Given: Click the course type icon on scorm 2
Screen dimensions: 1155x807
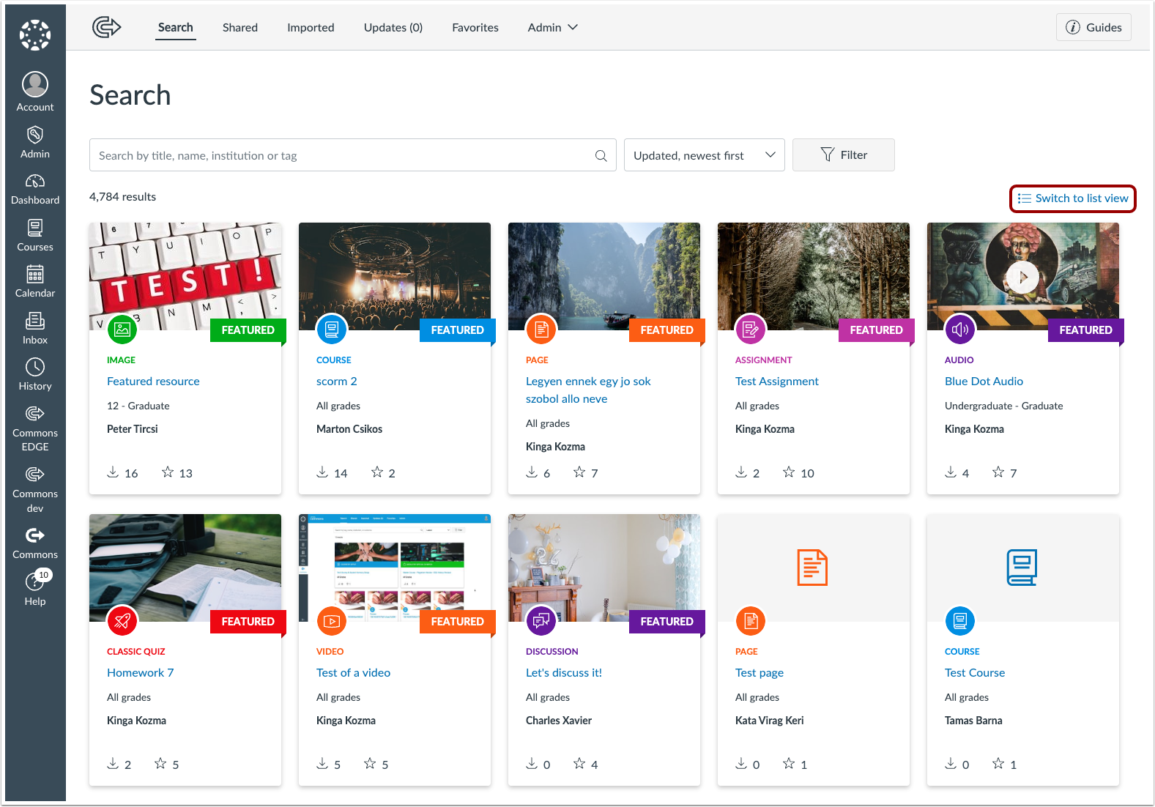Looking at the screenshot, I should (x=332, y=330).
